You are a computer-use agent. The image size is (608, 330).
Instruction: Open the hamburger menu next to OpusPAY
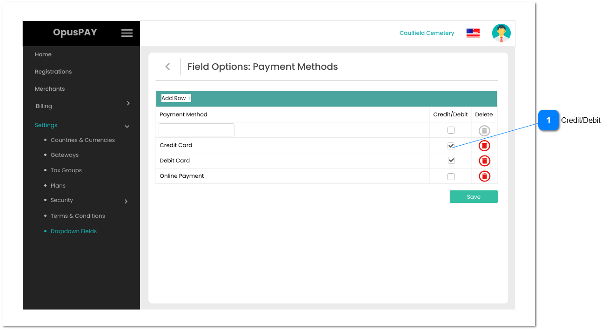pos(127,33)
